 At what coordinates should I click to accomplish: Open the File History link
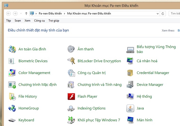click(28, 97)
